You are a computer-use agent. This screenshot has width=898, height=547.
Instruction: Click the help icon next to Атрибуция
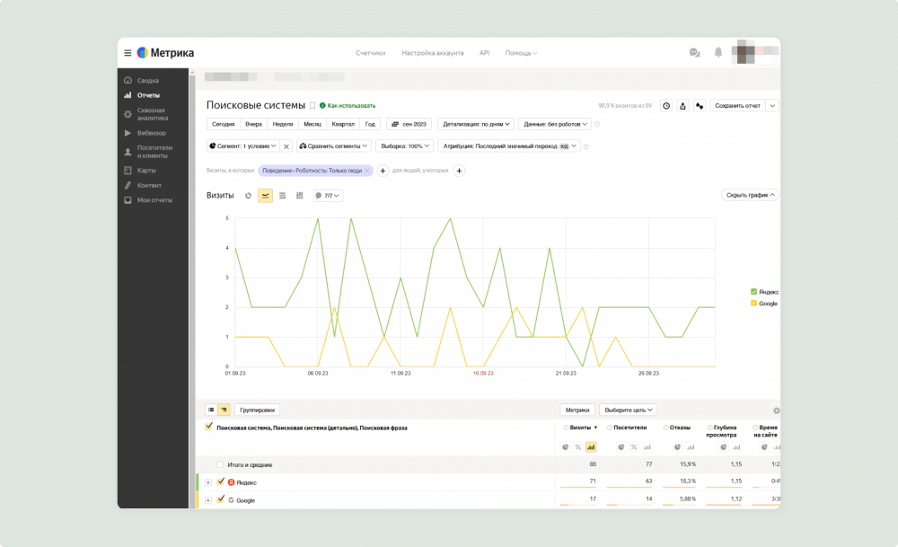tap(586, 146)
